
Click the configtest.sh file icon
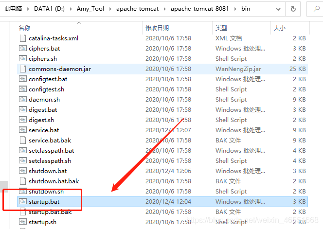[x=23, y=89]
